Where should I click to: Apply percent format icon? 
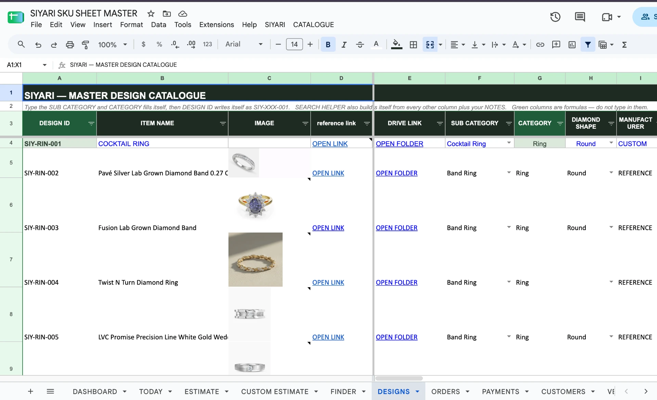pyautogui.click(x=159, y=44)
